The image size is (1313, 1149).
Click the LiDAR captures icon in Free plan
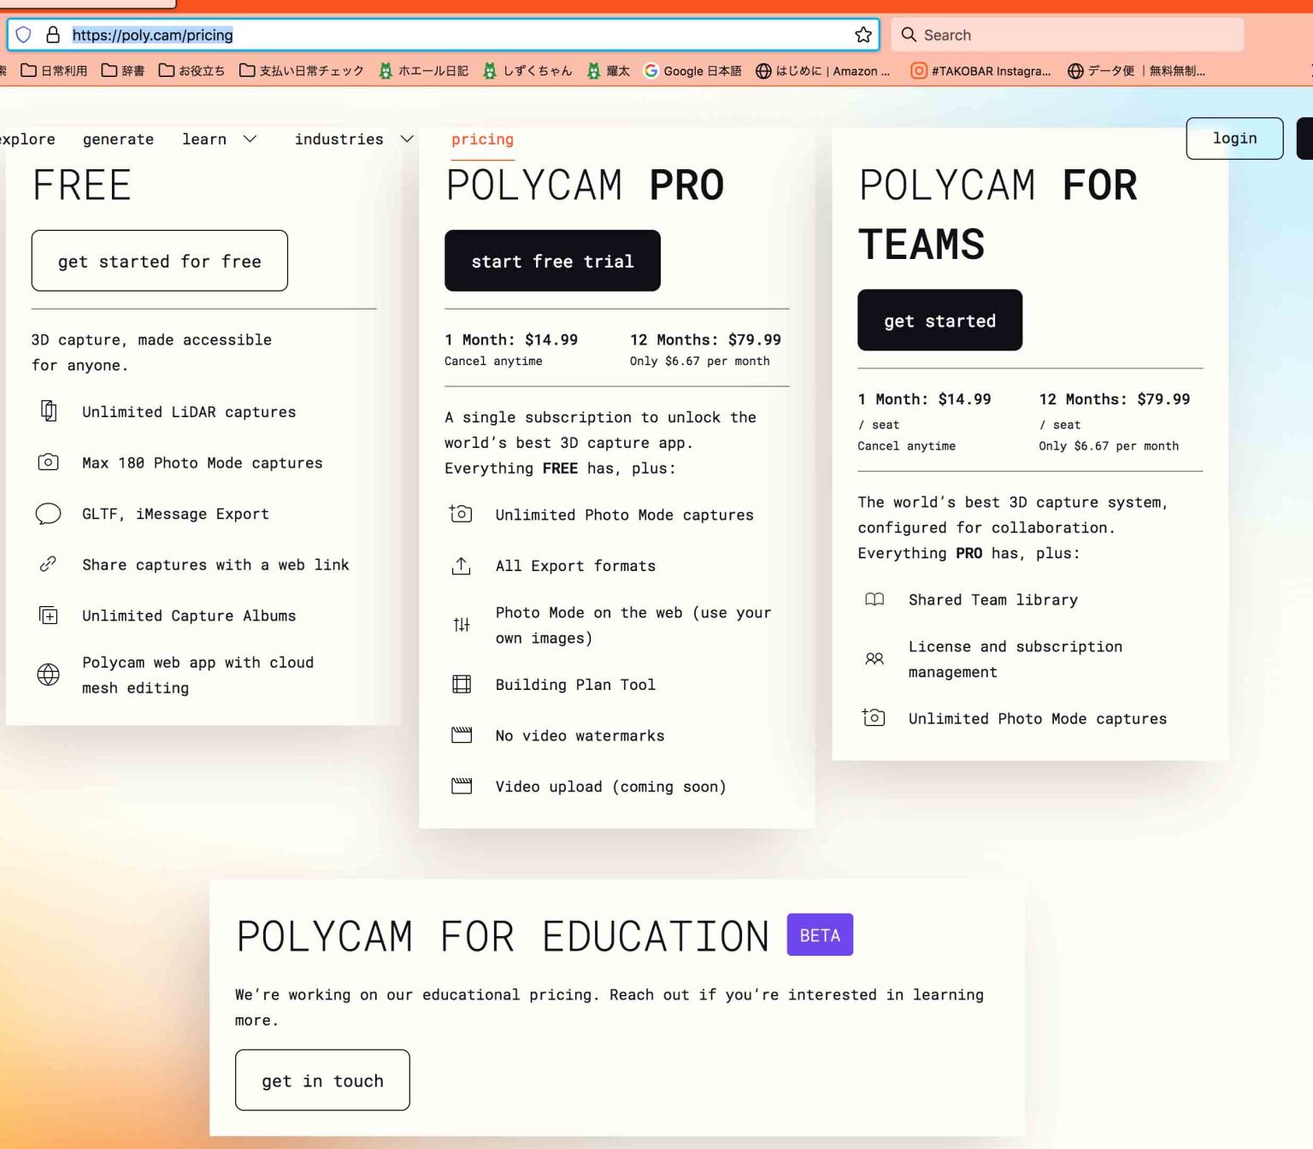[x=49, y=411]
